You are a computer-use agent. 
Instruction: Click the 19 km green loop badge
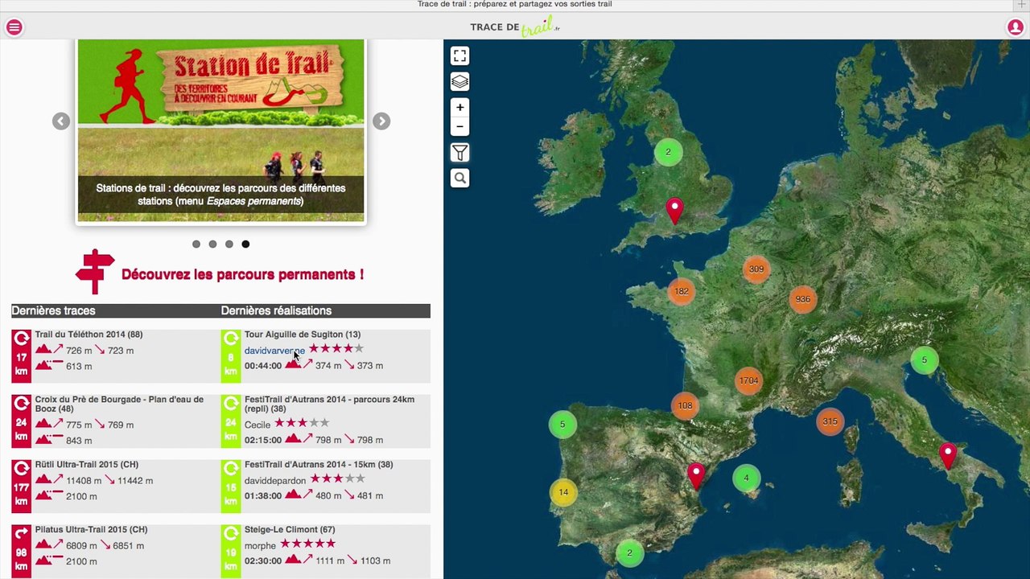click(x=231, y=551)
